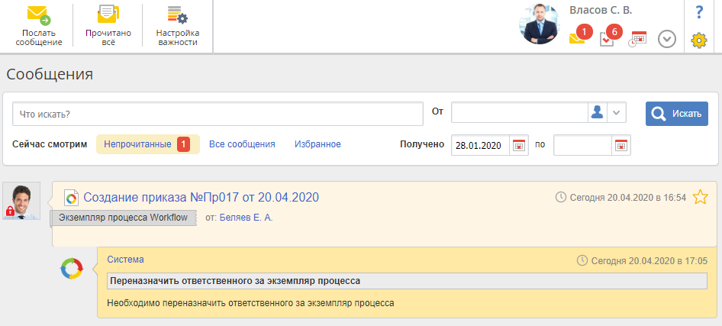Click the Послать сообщение envelope icon
Image resolution: width=722 pixels, height=326 pixels.
39,15
